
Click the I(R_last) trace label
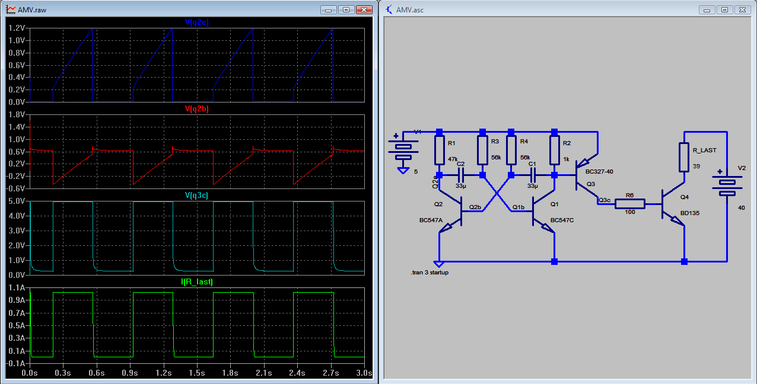(x=197, y=281)
